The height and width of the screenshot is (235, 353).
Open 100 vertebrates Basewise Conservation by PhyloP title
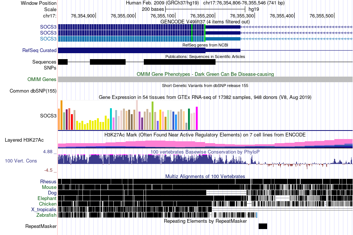205,152
